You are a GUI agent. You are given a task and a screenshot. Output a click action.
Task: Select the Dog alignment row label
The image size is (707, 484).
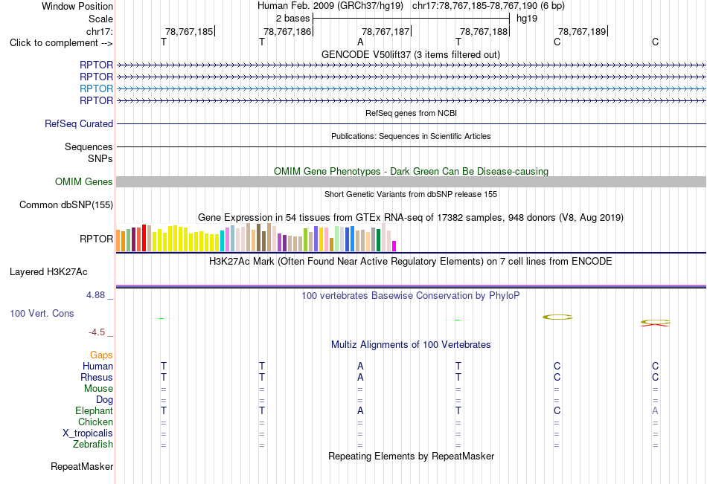104,400
